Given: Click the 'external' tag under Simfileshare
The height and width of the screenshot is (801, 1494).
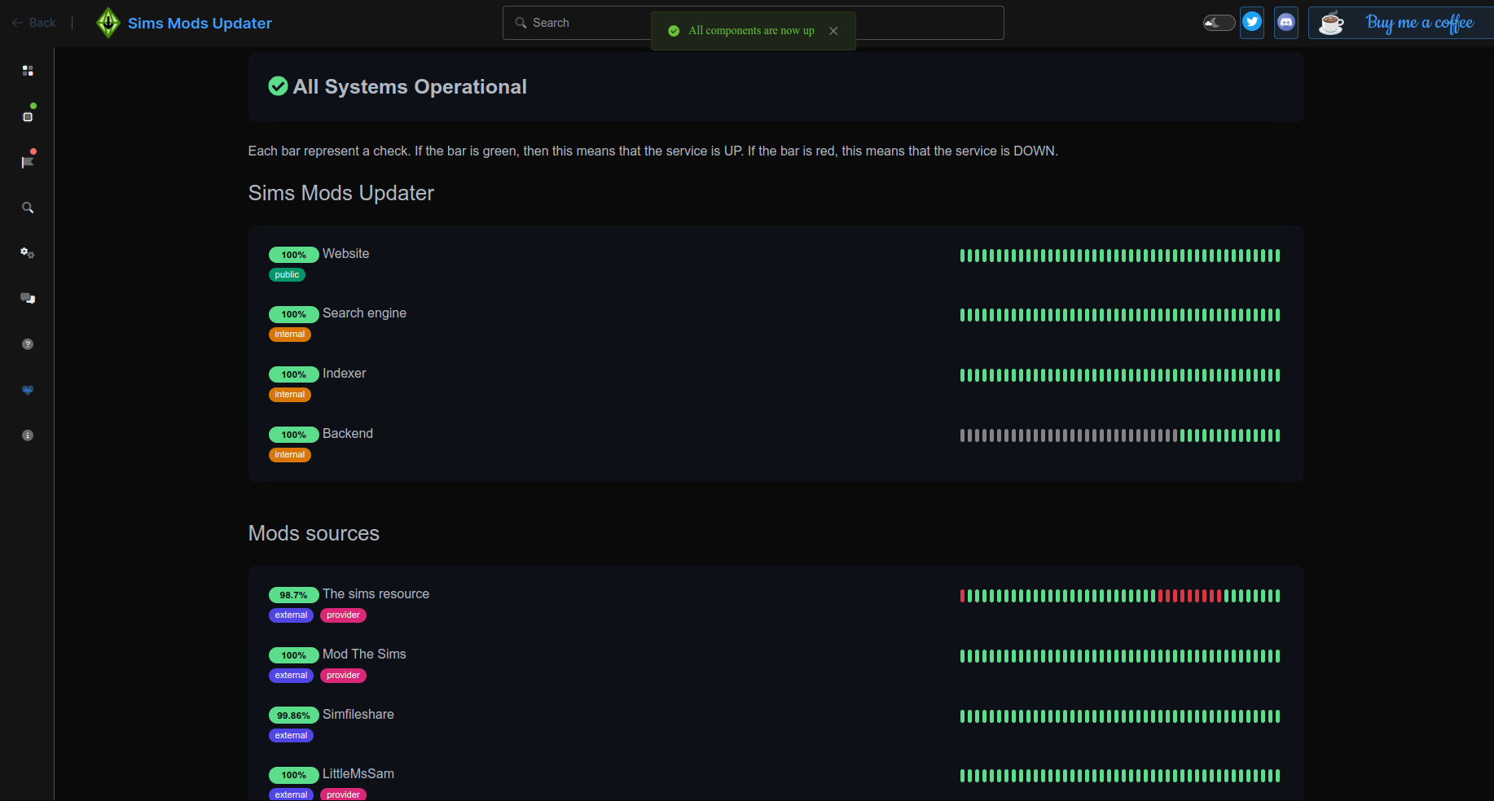Looking at the screenshot, I should pos(291,736).
